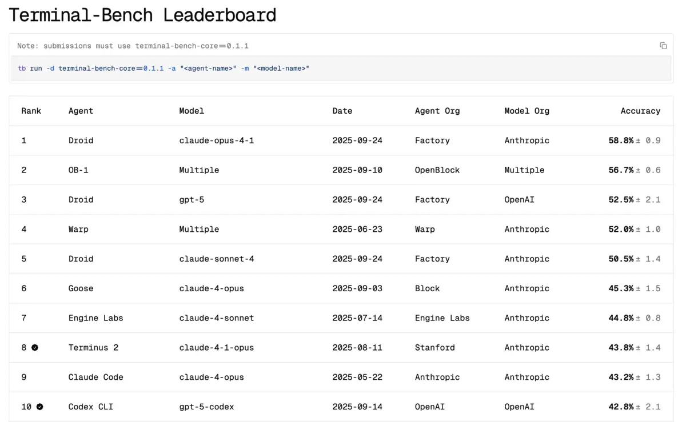Click the verified badge beside rank 10
This screenshot has height=422, width=686.
[39, 407]
